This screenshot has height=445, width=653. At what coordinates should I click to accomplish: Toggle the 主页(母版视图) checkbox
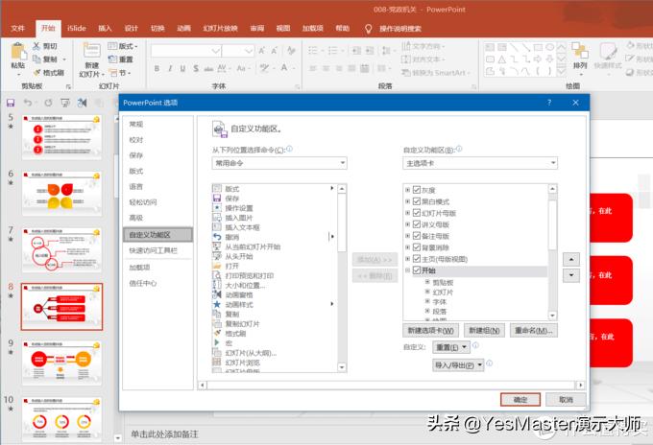[417, 259]
